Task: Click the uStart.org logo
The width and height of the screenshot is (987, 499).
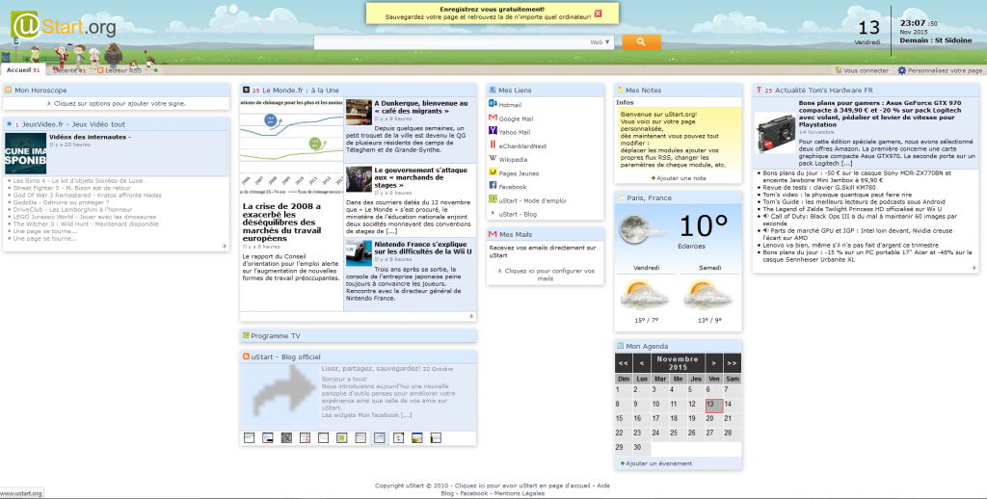Action: 63,27
